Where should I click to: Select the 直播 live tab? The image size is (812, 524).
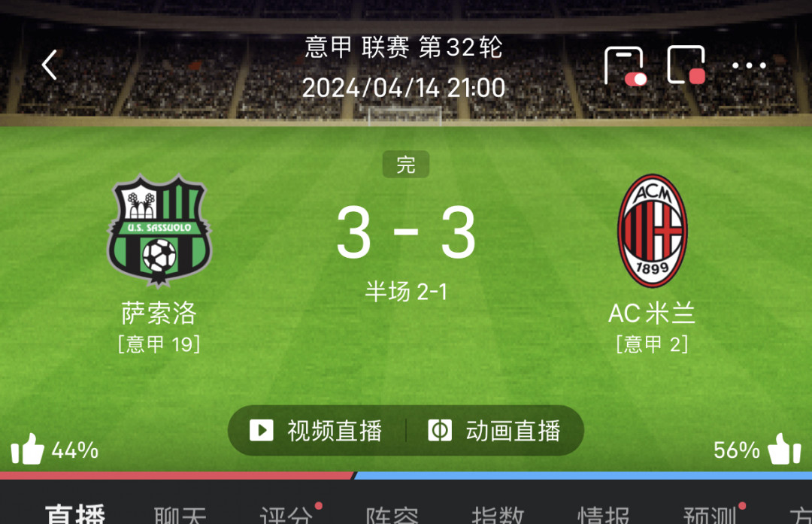75,514
